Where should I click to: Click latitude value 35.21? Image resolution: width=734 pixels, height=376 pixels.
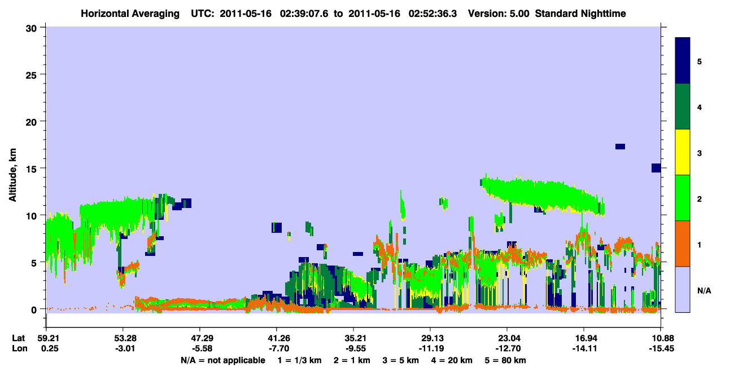click(x=353, y=338)
